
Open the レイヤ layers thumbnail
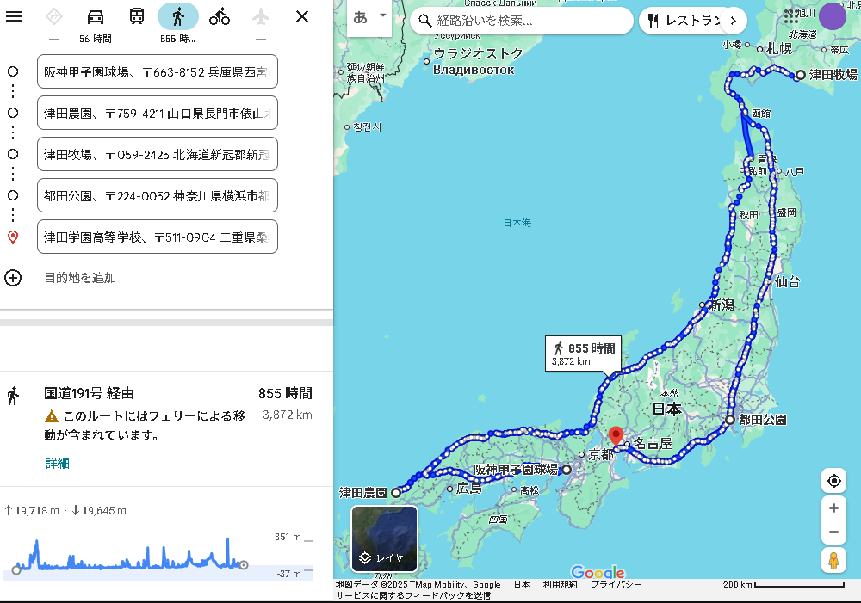tap(384, 538)
